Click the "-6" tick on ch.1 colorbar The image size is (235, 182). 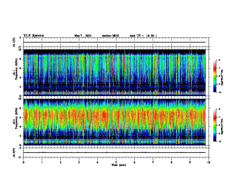[x=219, y=60]
